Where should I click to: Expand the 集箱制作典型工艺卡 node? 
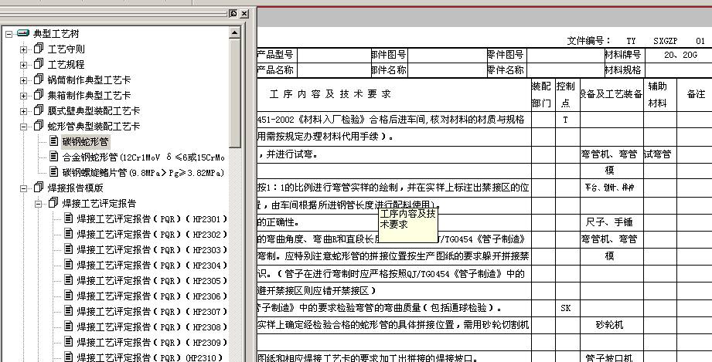click(24, 96)
